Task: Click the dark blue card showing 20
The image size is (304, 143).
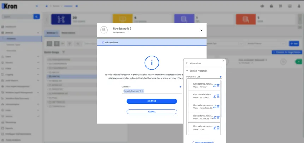Action: pos(61,19)
